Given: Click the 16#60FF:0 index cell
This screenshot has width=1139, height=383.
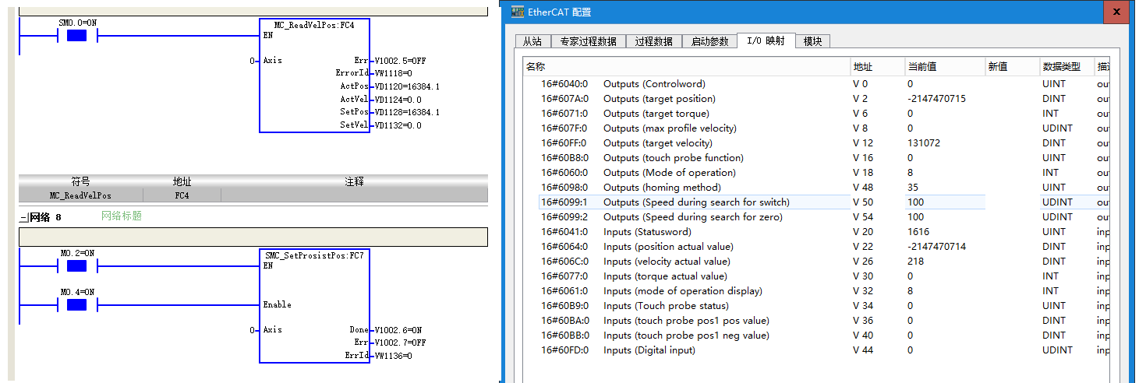Looking at the screenshot, I should point(564,143).
